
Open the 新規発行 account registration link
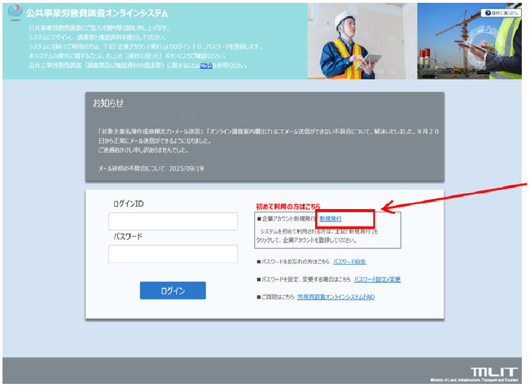click(330, 219)
